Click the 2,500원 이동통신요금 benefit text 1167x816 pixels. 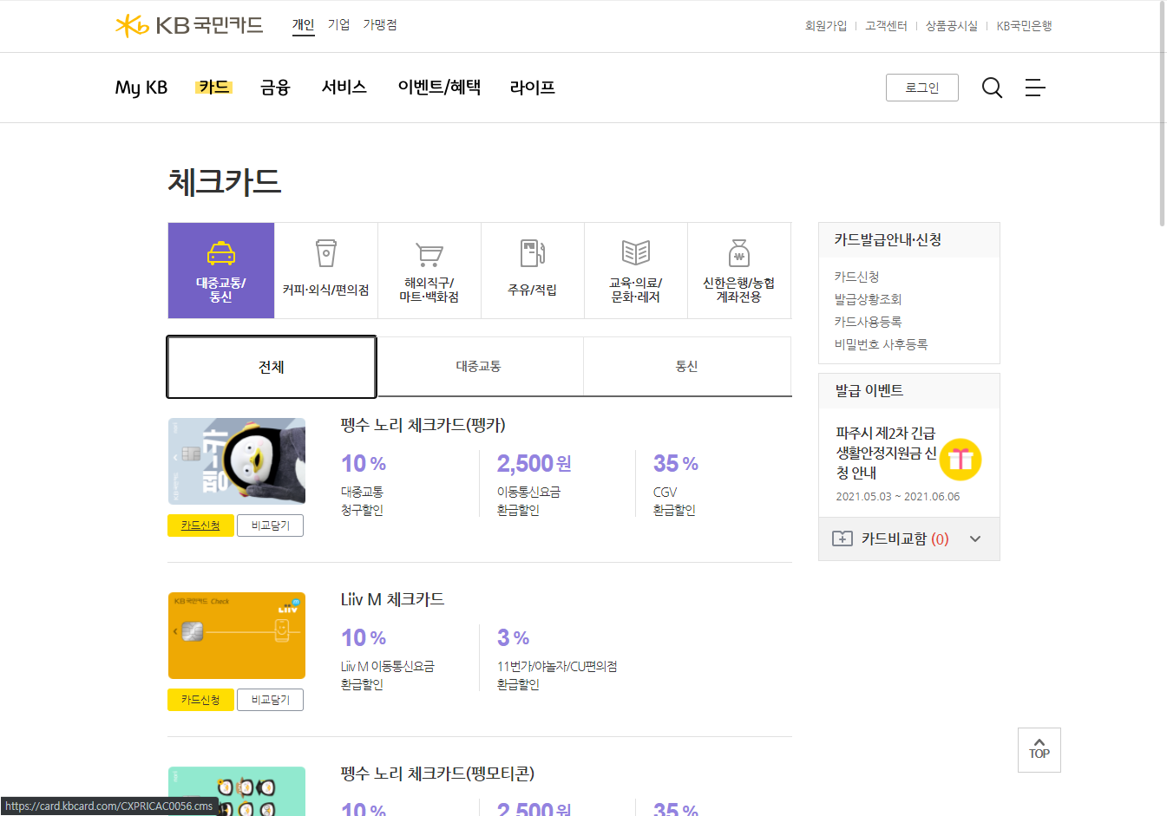534,484
